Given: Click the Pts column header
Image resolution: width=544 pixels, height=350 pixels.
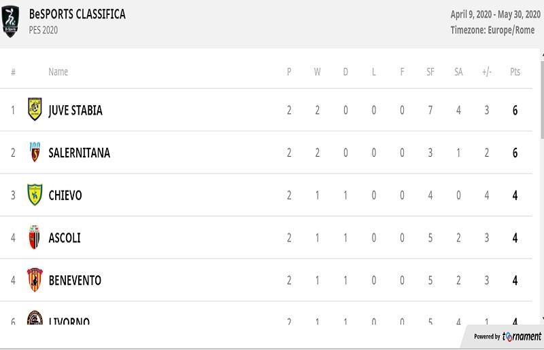Looking at the screenshot, I should (x=515, y=72).
